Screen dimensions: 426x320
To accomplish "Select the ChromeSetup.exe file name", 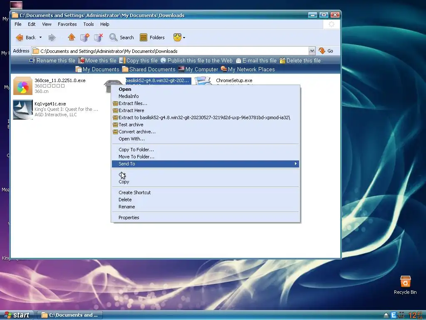I will (234, 80).
